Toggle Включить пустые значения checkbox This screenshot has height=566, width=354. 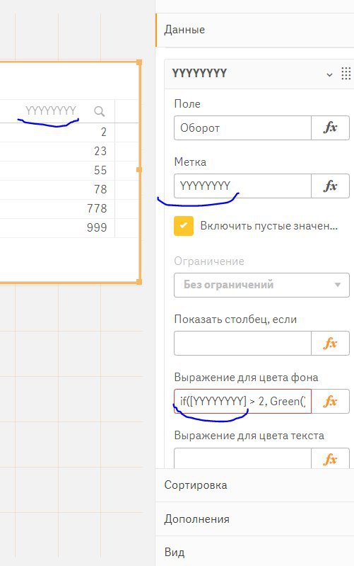(184, 226)
